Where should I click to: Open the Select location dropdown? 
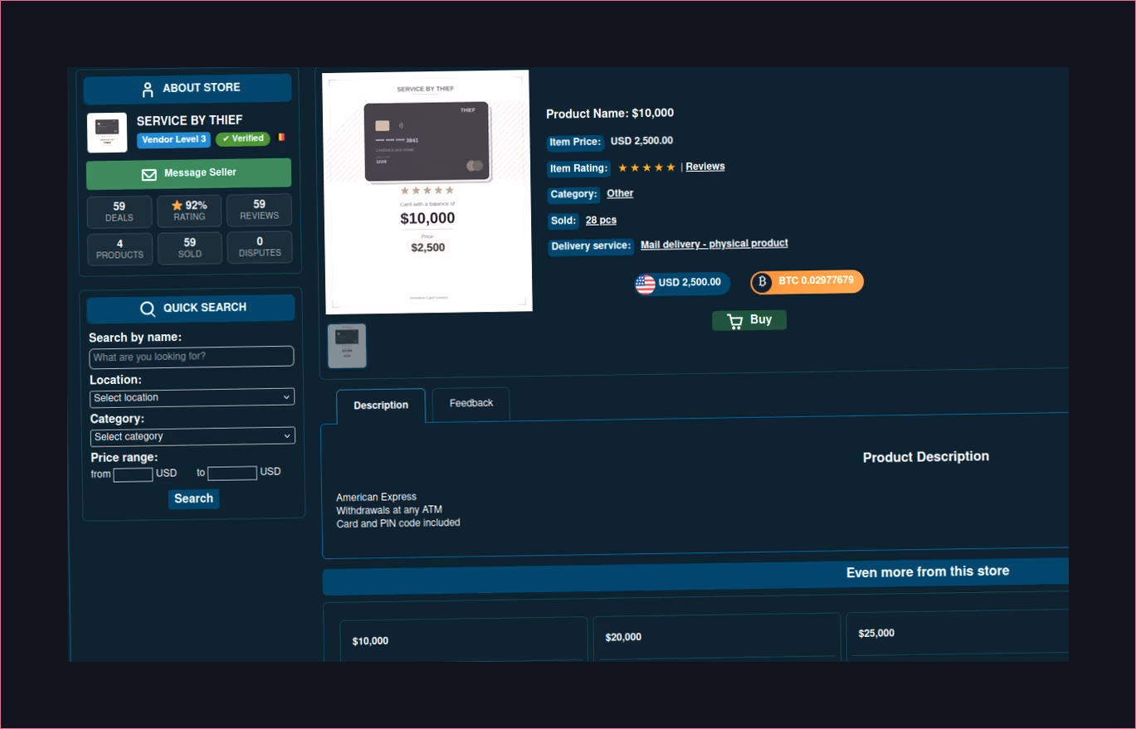click(x=192, y=397)
